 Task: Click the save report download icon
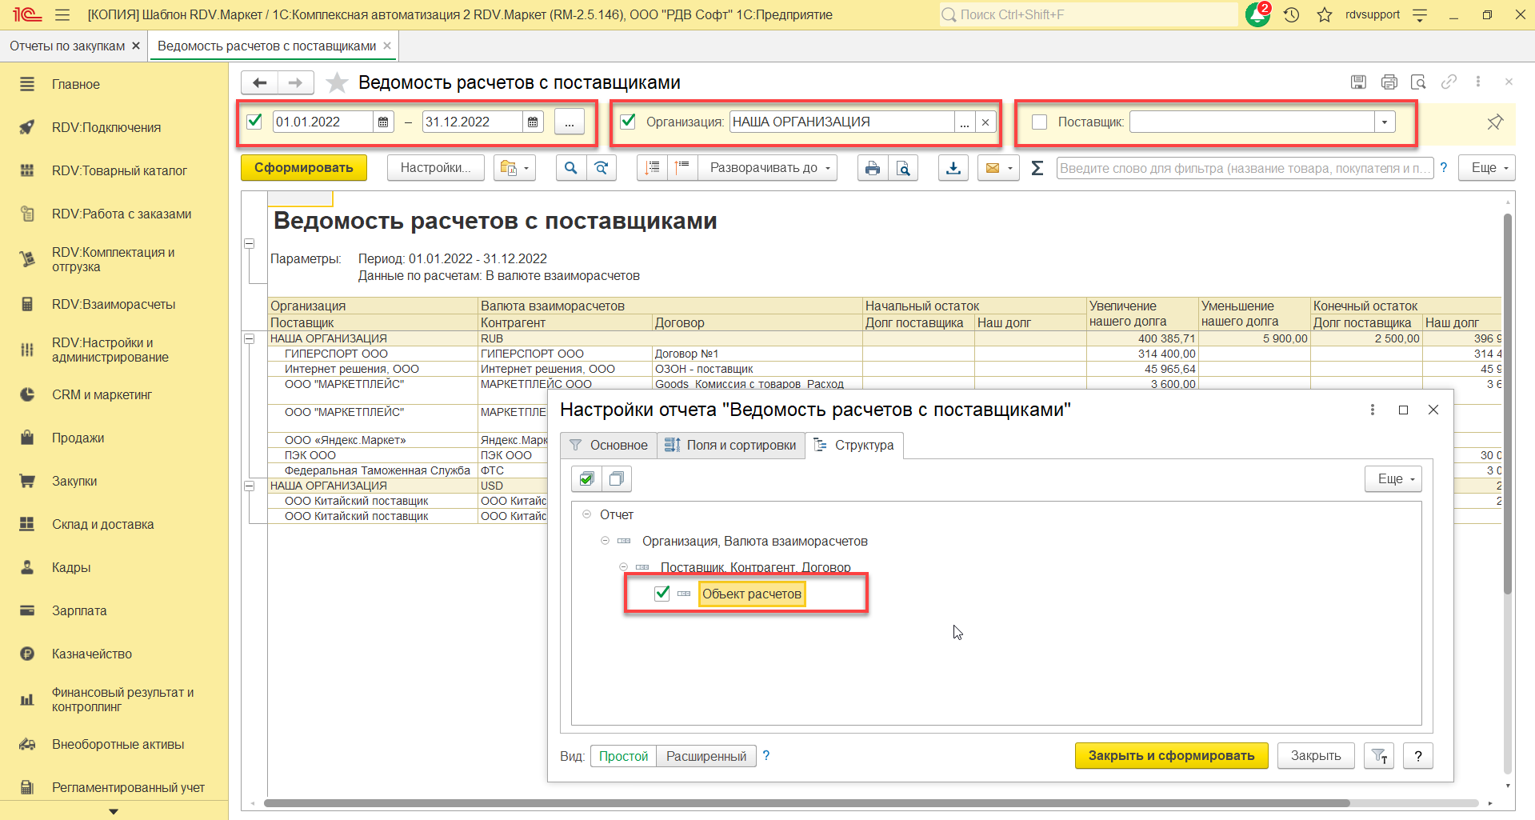pos(953,168)
